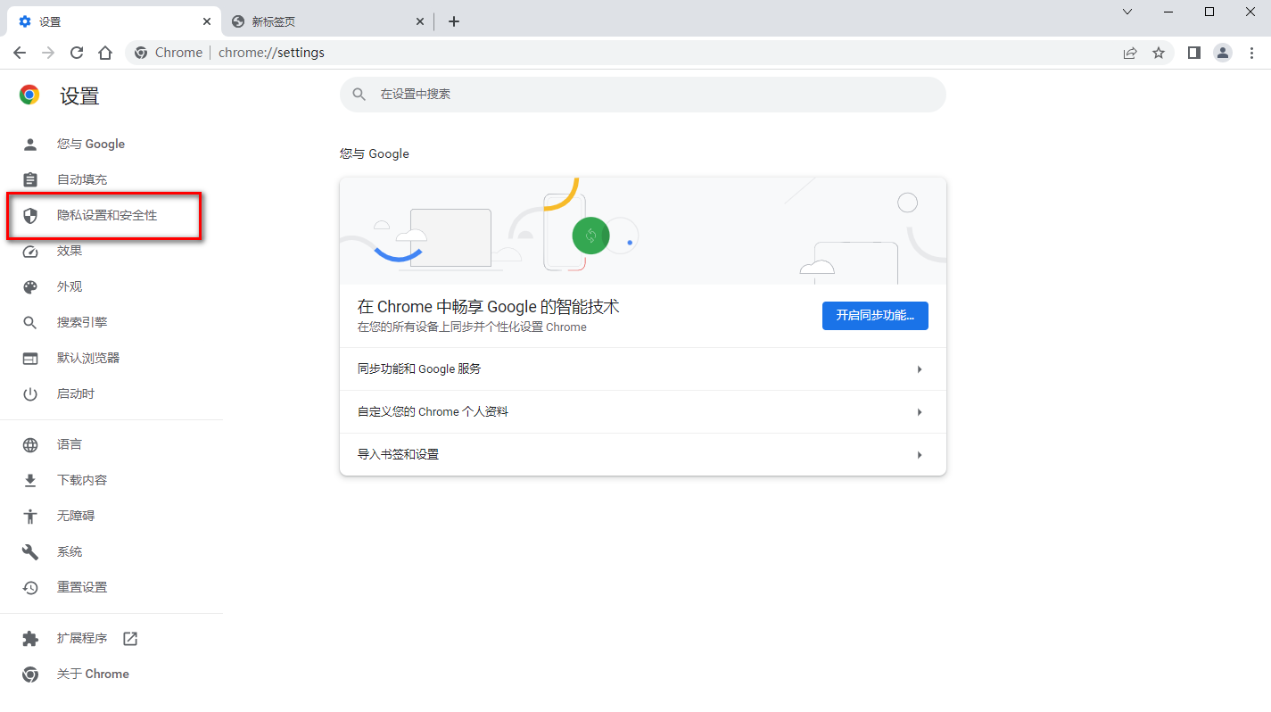Click the Chrome site info chip in address bar
The width and height of the screenshot is (1271, 712).
[x=169, y=53]
